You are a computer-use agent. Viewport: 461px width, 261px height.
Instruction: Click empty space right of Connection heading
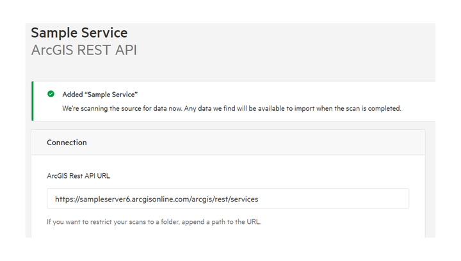point(256,143)
